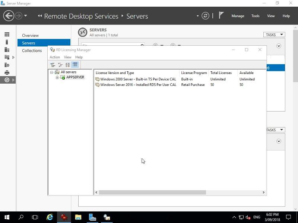
Task: Open File Explorer from the taskbar
Action: tap(78, 217)
